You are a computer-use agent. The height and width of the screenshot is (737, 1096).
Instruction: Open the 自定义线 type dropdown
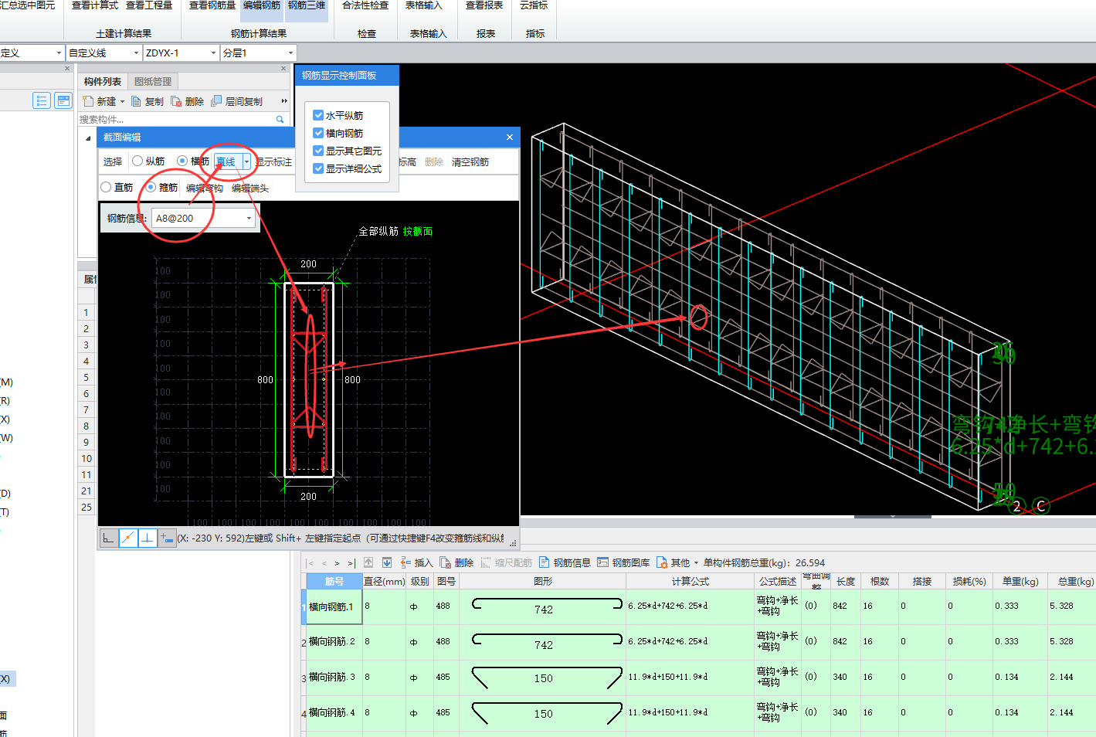[137, 53]
